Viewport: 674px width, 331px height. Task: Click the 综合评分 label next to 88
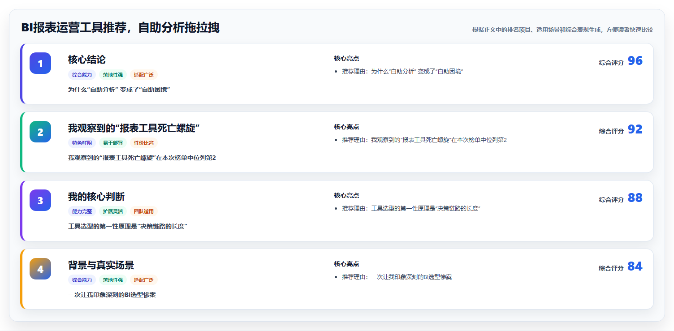pos(611,200)
